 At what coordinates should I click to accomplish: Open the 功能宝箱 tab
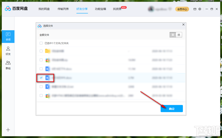point(100,9)
